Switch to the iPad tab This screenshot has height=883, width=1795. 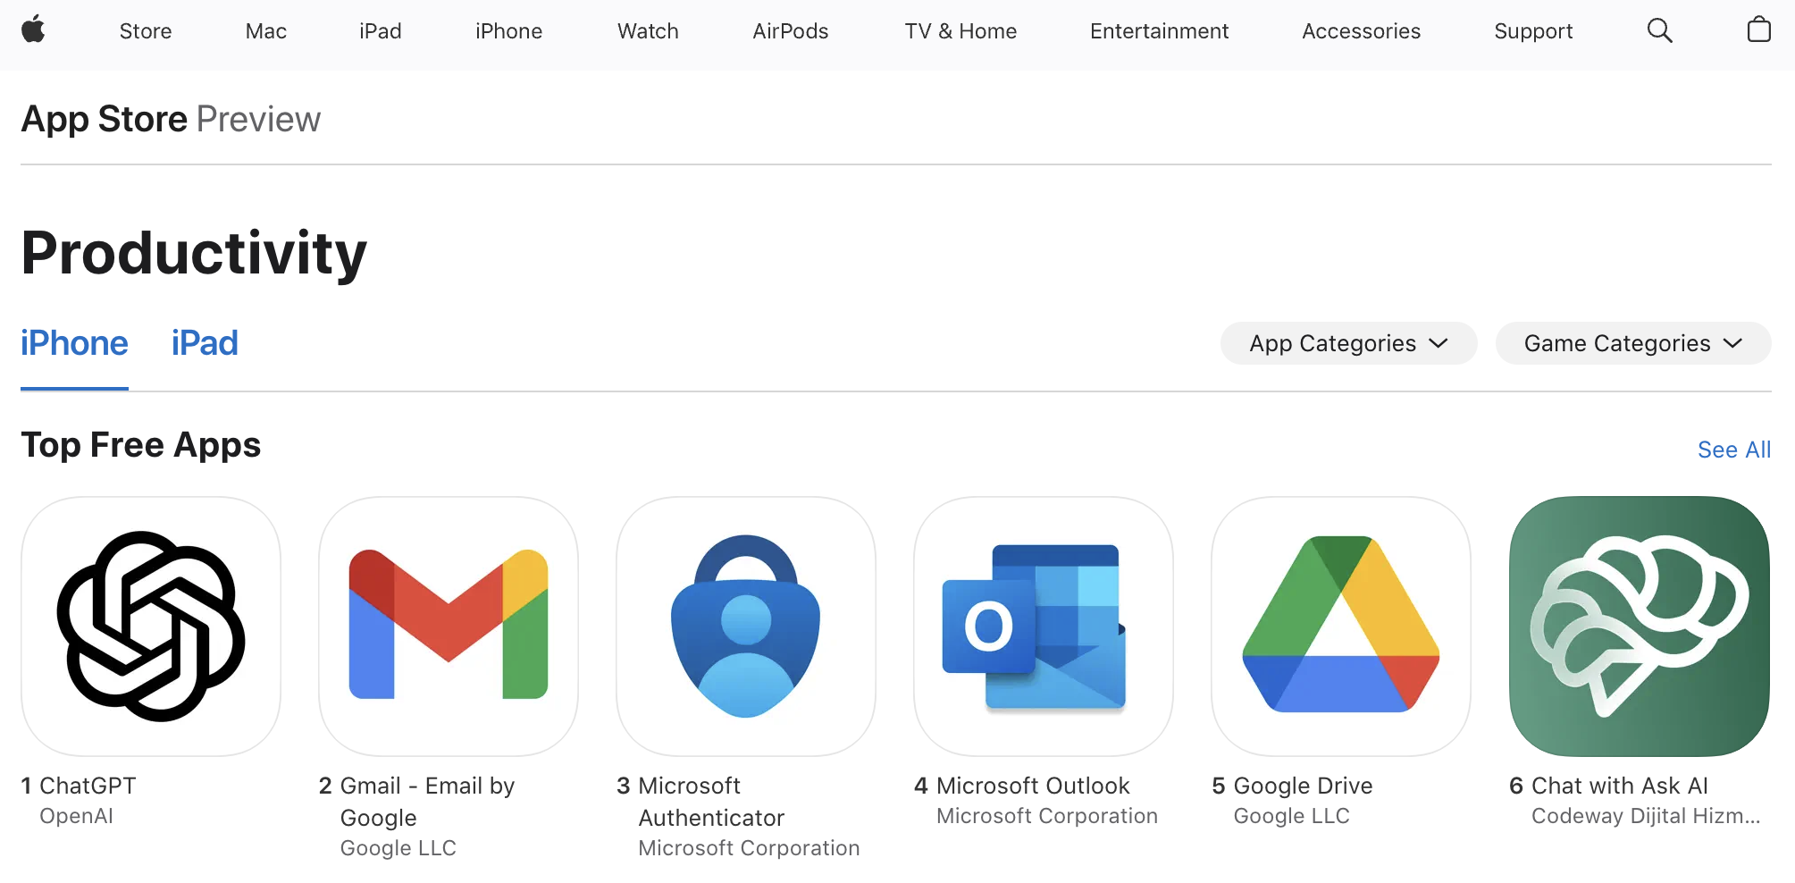[x=205, y=343]
